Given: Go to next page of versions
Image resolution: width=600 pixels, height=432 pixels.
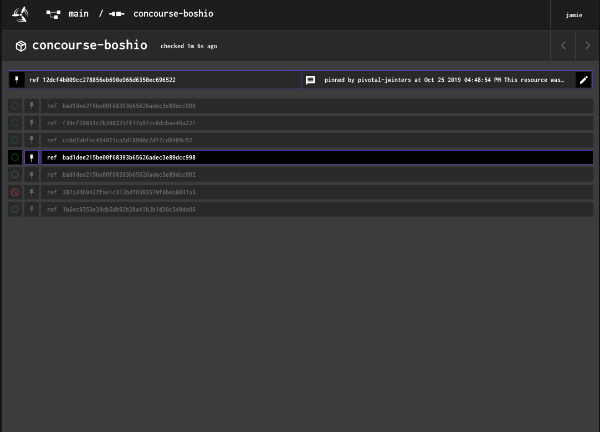Looking at the screenshot, I should point(587,45).
